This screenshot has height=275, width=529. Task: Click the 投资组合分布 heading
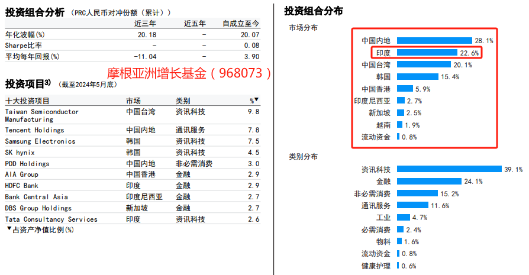click(x=314, y=11)
